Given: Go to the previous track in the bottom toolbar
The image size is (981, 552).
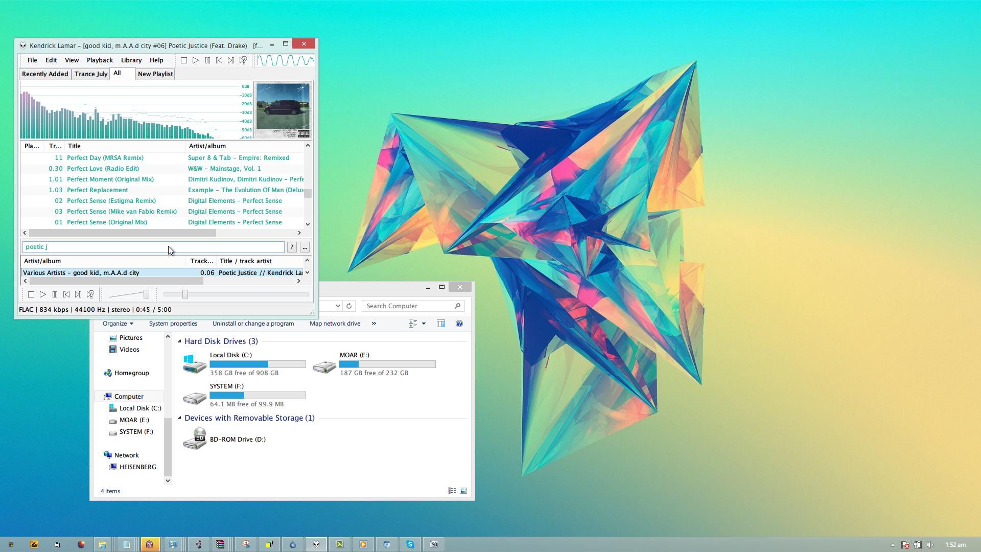Looking at the screenshot, I should (x=66, y=294).
